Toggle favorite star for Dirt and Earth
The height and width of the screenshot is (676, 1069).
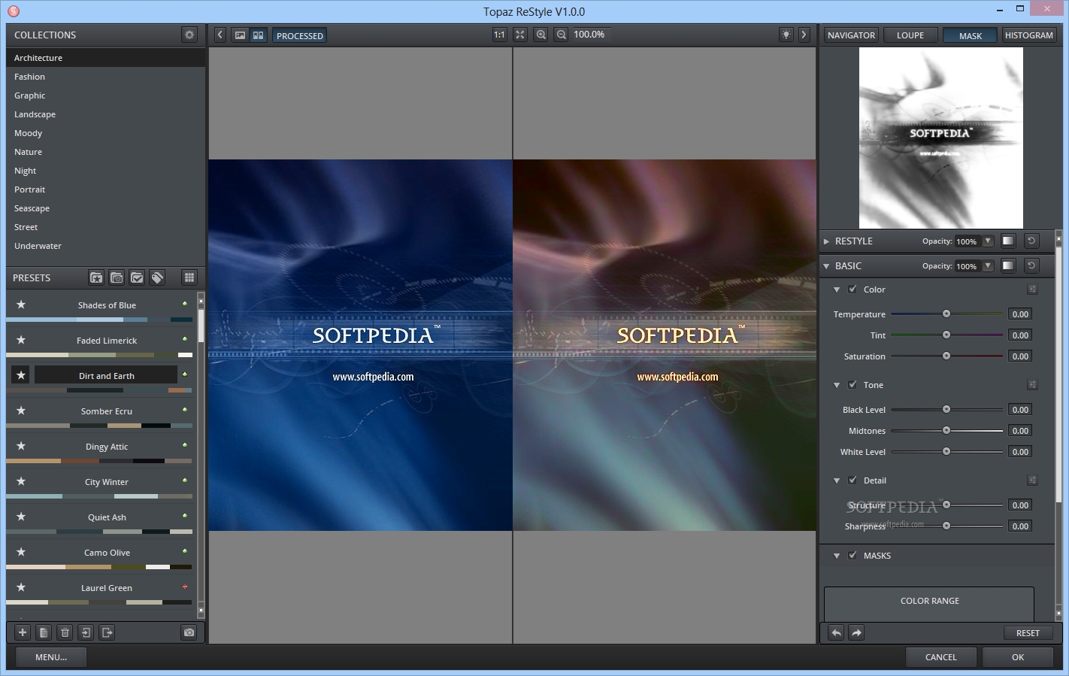(21, 374)
